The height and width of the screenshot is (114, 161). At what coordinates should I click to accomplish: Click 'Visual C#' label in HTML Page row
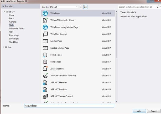(x=106, y=55)
